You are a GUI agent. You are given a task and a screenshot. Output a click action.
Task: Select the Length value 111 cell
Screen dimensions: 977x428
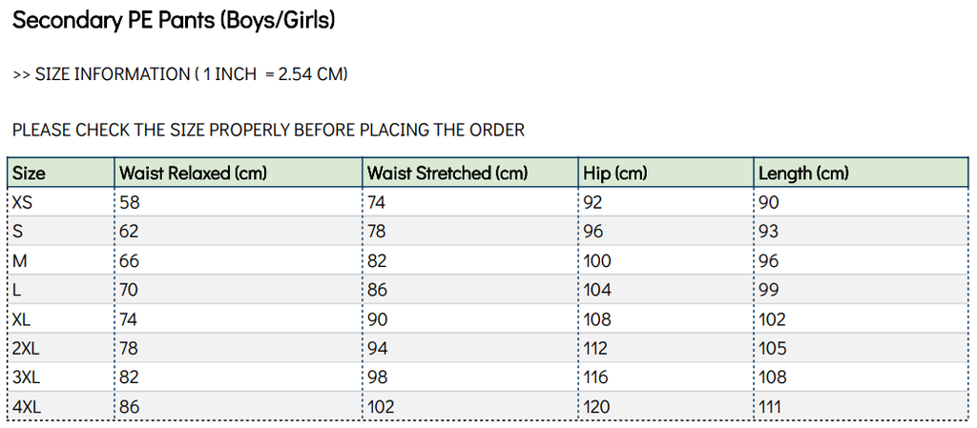[771, 407]
